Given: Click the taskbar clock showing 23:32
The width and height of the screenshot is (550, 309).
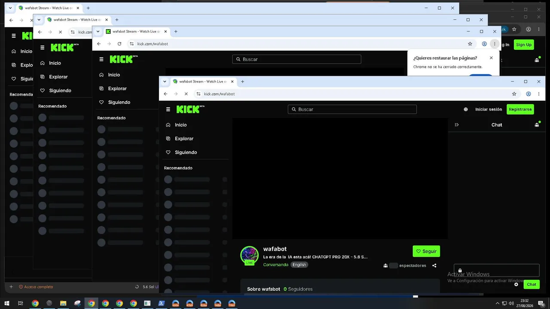Looking at the screenshot, I should tap(525, 303).
